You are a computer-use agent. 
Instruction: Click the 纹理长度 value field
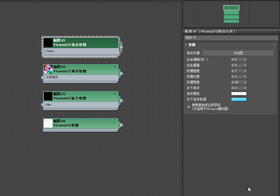(238, 77)
